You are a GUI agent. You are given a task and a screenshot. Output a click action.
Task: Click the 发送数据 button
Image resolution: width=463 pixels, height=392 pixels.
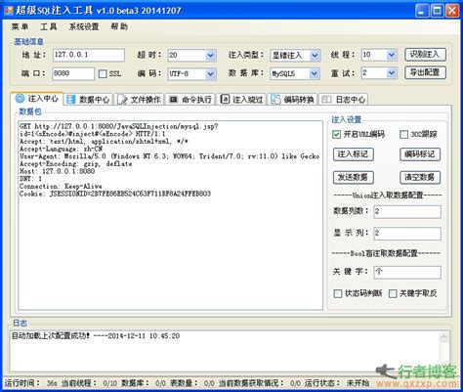point(353,177)
